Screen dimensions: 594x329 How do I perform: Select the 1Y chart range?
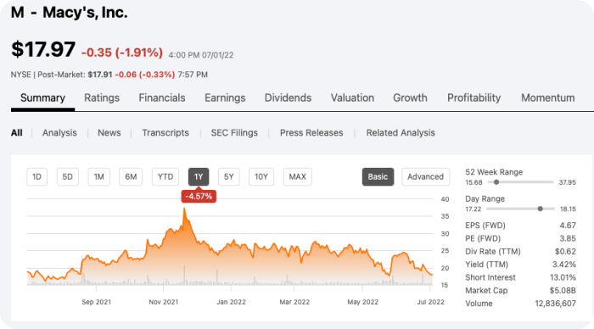pos(199,177)
